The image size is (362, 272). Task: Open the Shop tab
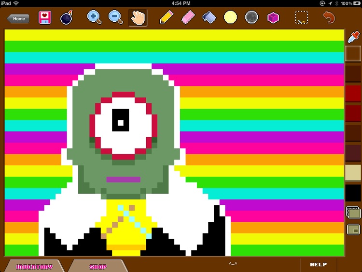point(98,267)
